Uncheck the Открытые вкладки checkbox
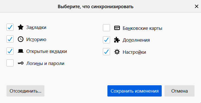The image size is (201, 103). 10,51
